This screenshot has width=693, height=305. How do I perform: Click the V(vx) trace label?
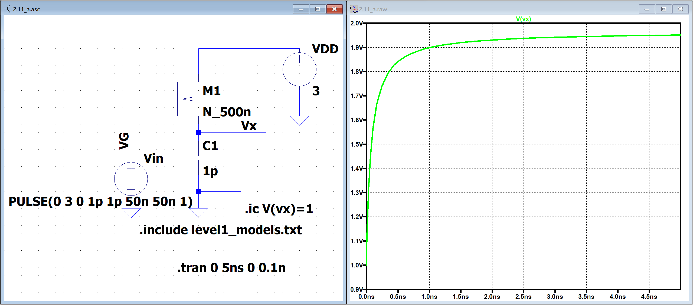[523, 19]
